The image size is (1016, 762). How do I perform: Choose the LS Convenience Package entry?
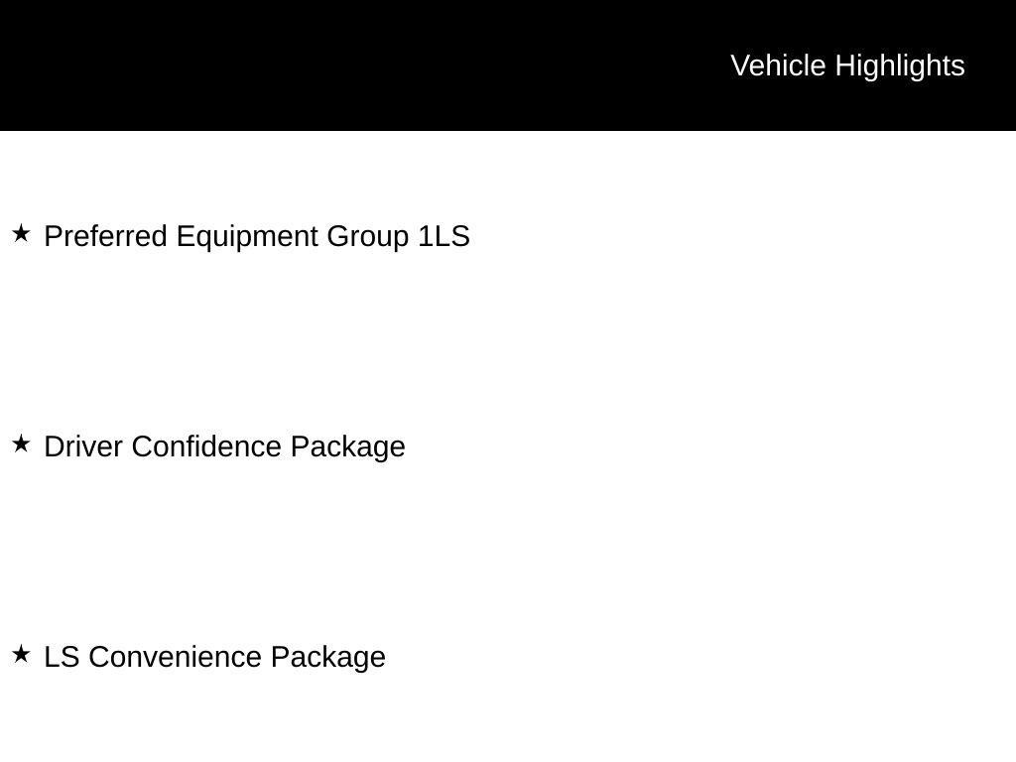point(214,658)
